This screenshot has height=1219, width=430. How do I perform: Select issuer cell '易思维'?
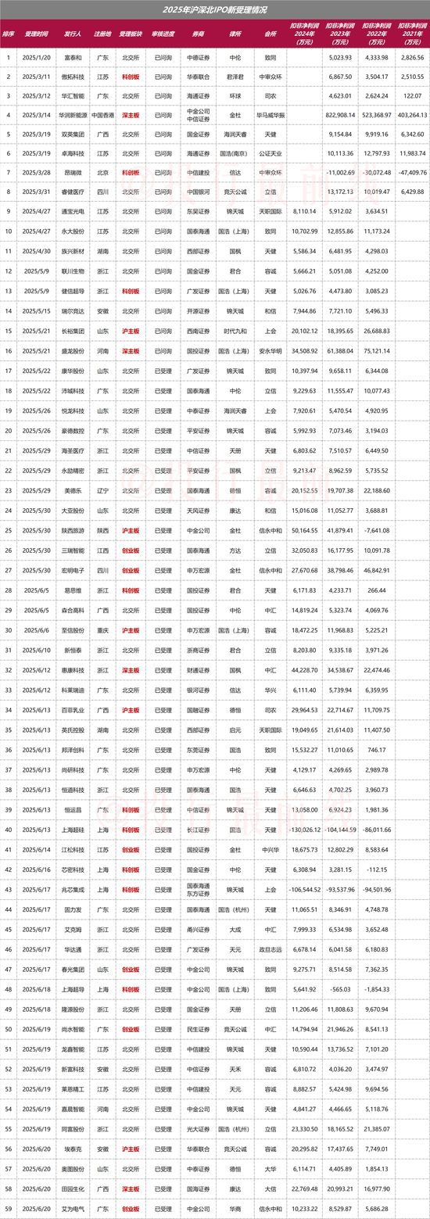[73, 591]
